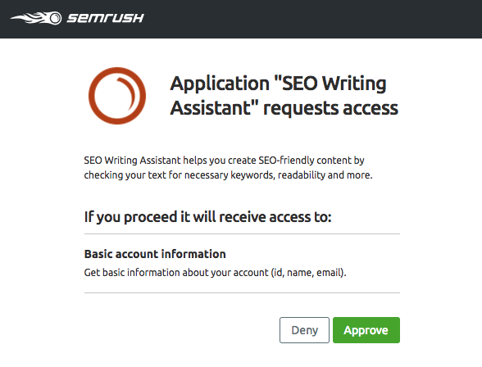
Task: Click the empty dark header bar area
Action: 307,19
